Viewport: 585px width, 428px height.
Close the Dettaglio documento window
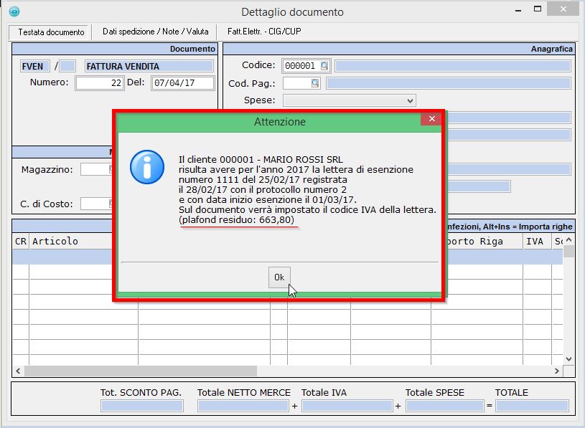click(563, 9)
